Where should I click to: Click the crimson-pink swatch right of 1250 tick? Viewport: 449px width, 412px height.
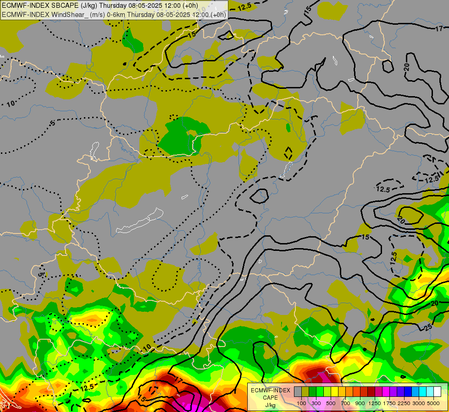378,392
